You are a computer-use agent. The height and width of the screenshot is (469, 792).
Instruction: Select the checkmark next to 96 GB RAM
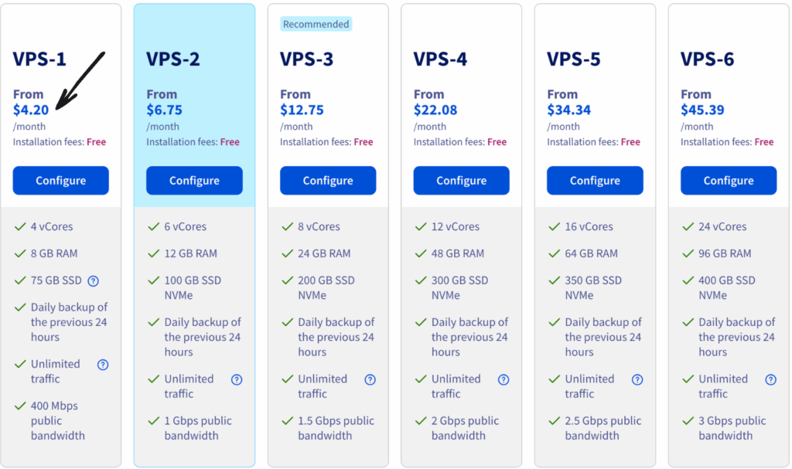click(688, 253)
